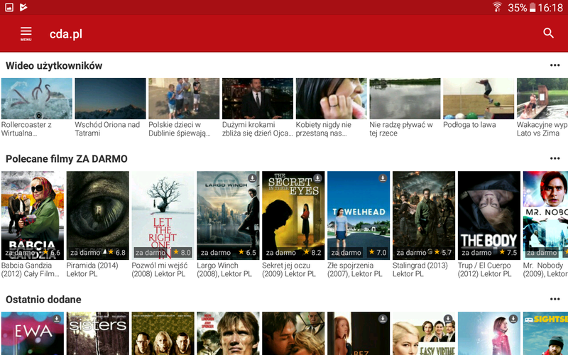Tap the battery status icon
The width and height of the screenshot is (568, 355).
click(532, 7)
